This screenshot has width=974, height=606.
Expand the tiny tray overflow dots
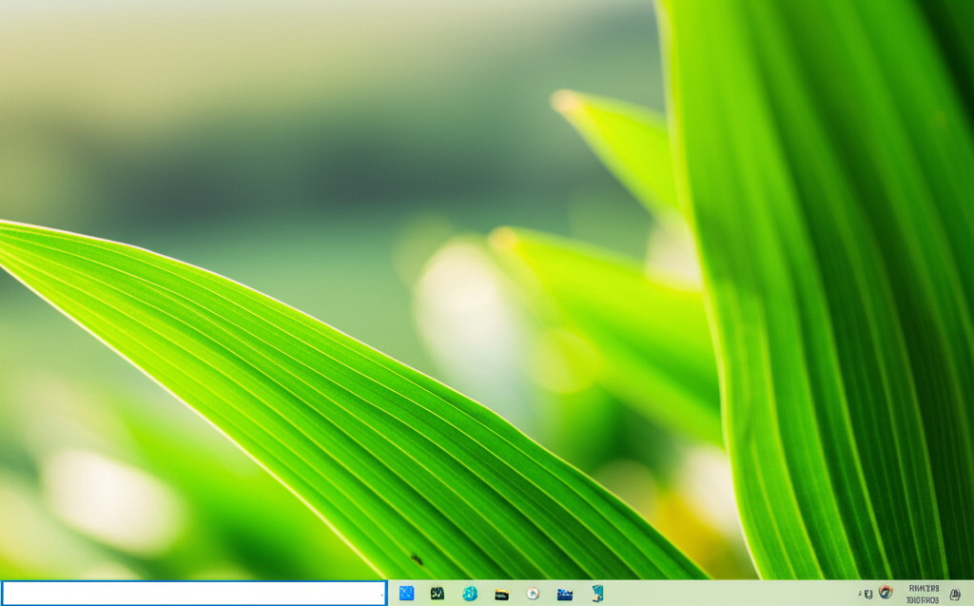pyautogui.click(x=860, y=594)
